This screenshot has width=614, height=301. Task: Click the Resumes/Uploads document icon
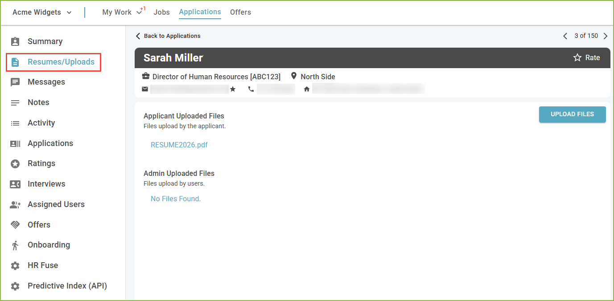15,62
